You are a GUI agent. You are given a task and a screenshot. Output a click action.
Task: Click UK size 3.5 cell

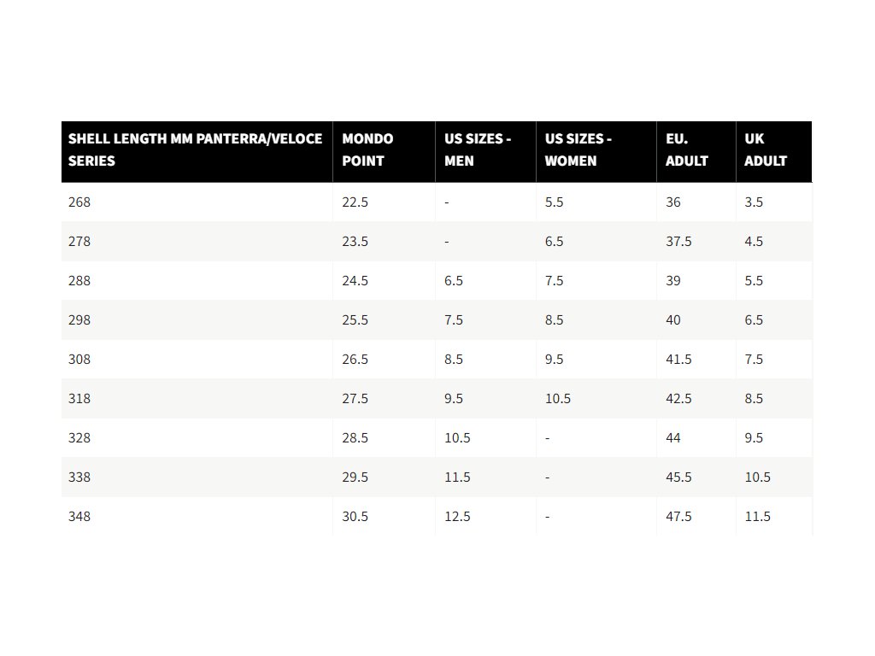754,202
